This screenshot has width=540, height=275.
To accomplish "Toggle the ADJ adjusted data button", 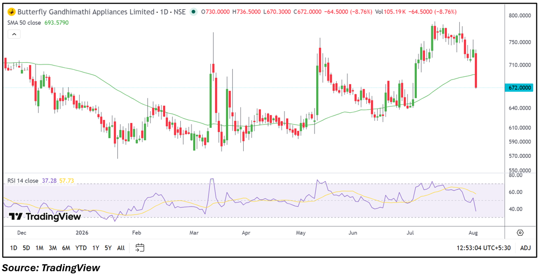I will [x=525, y=248].
